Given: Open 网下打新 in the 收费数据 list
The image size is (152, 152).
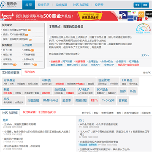Looking at the screenshot, I should 7,50.
